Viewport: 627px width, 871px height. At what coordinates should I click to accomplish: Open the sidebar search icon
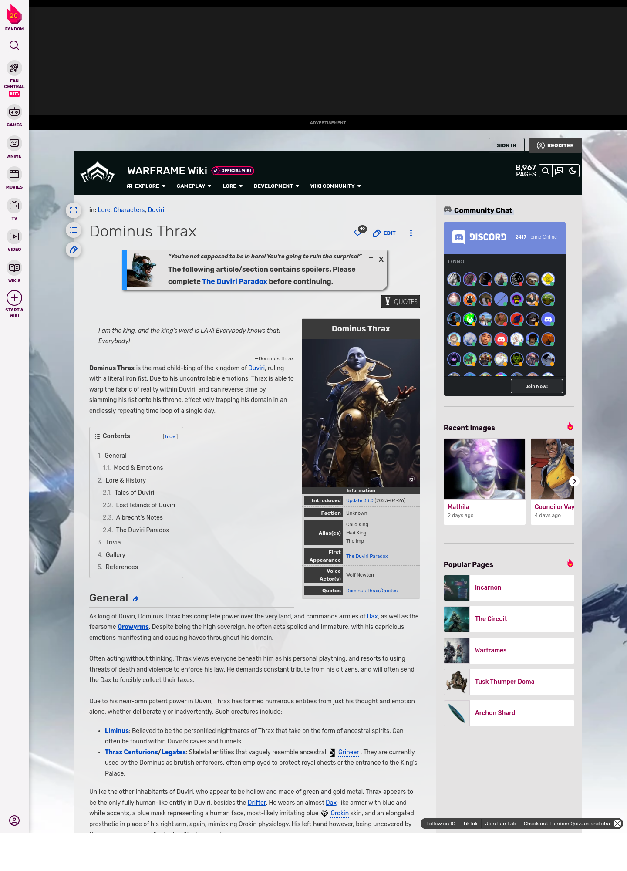pos(14,45)
